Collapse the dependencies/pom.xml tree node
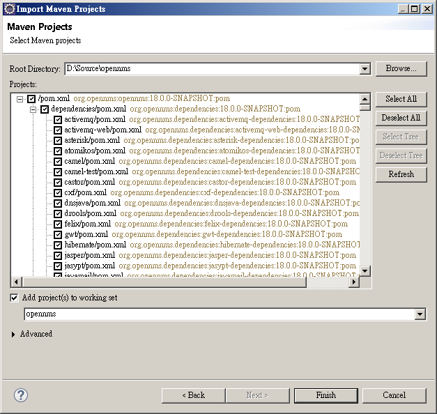 tap(33, 109)
